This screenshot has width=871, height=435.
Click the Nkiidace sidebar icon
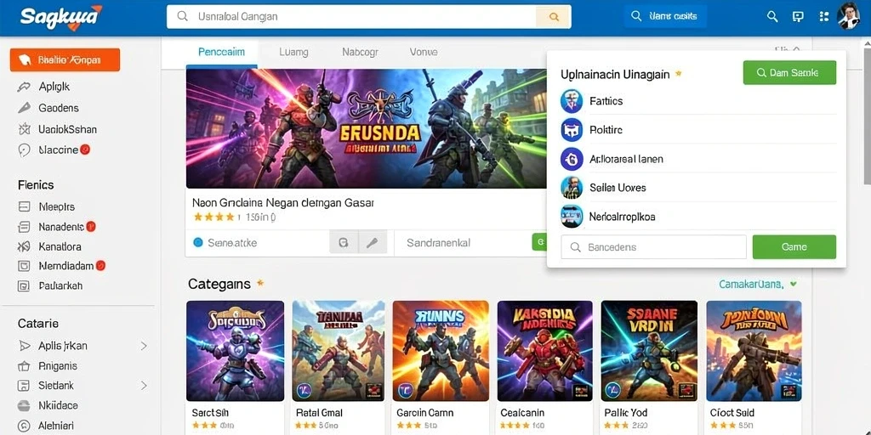pos(24,405)
